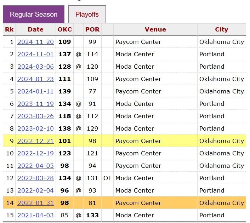The height and width of the screenshot is (223, 250).
Task: Click the 2024-03-06 date link
Action: pyautogui.click(x=35, y=67)
